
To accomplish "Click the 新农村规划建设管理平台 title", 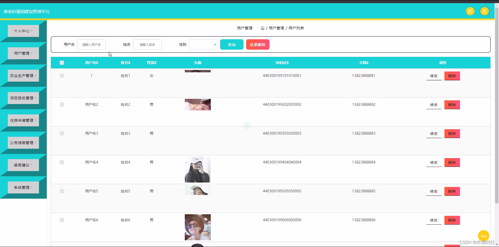I will coord(27,11).
